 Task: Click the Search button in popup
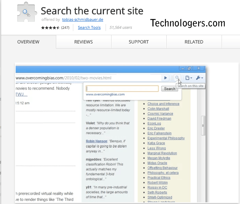169,89
